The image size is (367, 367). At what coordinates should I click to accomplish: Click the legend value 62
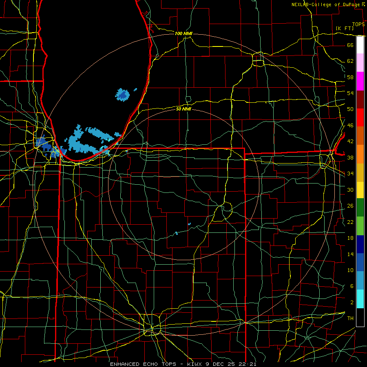350,61
